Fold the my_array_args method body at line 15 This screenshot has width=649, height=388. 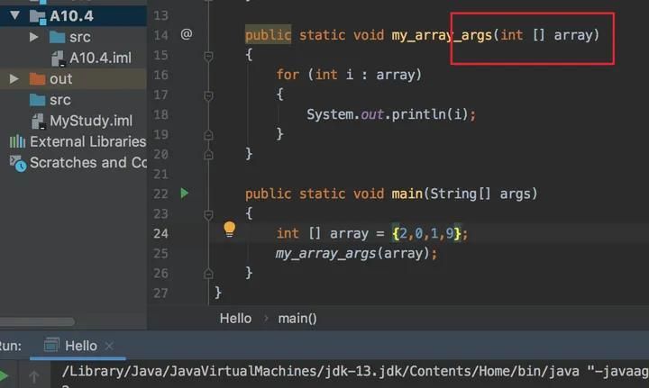208,55
